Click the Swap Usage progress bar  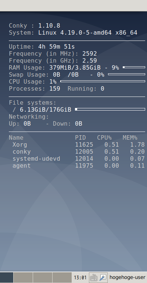coord(126,74)
